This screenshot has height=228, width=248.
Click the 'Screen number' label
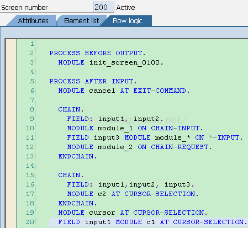[24, 8]
